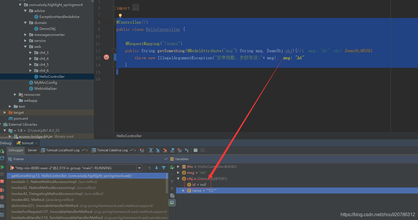Click the Resume Program green arrow icon
The image size is (418, 220).
pyautogui.click(x=2, y=167)
